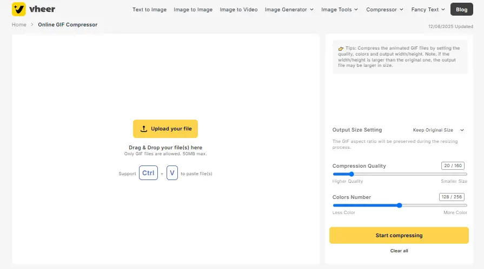Click the Colors Number value field
484x269 pixels.
pyautogui.click(x=452, y=197)
